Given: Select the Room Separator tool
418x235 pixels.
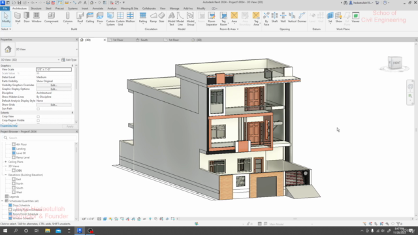Looking at the screenshot, I should [x=212, y=19].
